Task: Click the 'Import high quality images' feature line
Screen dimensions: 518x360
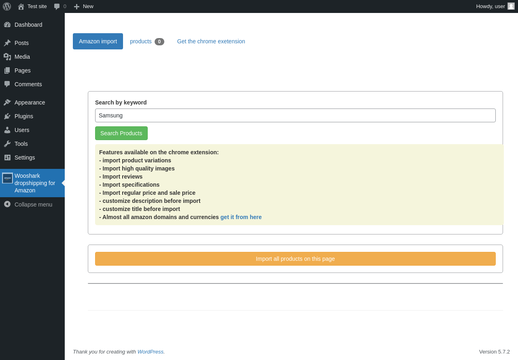Action: pyautogui.click(x=137, y=168)
